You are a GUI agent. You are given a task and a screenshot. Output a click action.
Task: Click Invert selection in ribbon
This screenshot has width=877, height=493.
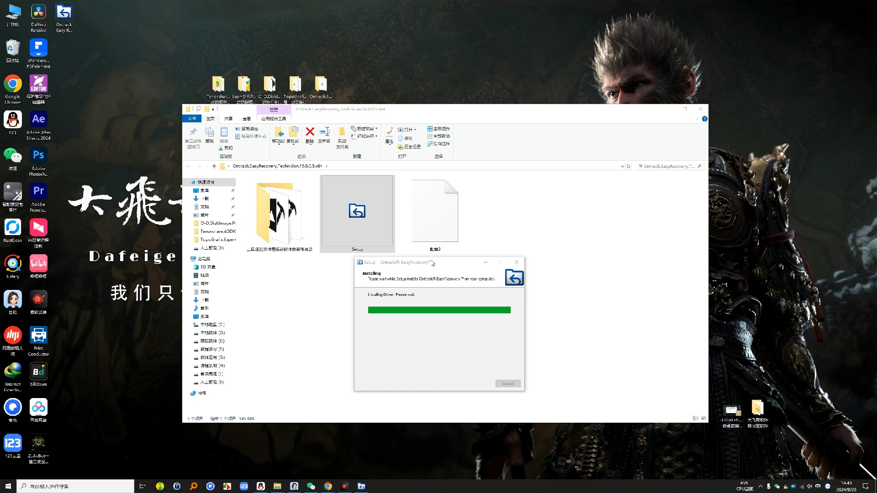[x=438, y=144]
